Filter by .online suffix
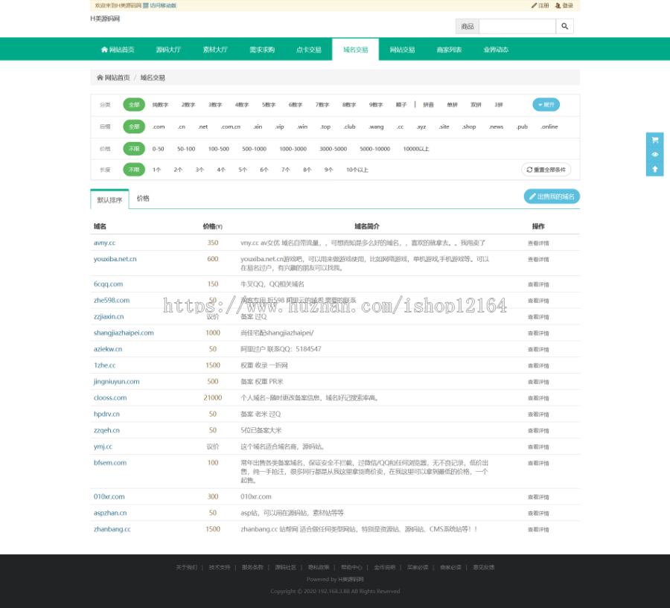 549,127
